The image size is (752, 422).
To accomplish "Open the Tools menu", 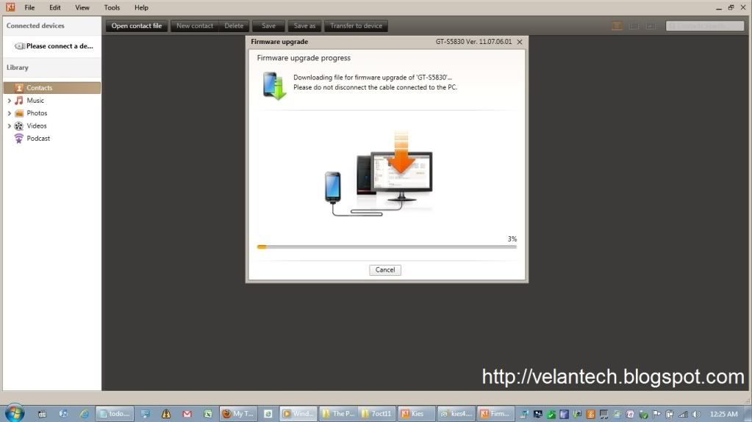I will 112,7.
